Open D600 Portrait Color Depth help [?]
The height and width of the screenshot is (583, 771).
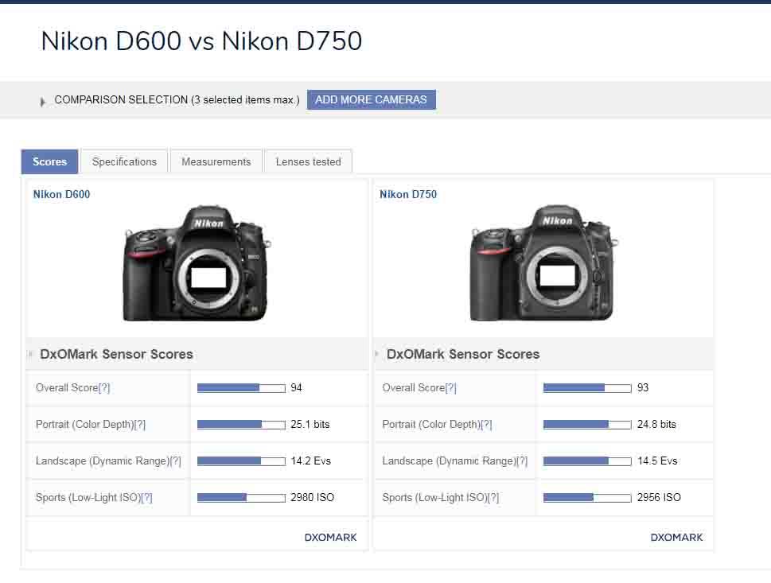tap(140, 424)
